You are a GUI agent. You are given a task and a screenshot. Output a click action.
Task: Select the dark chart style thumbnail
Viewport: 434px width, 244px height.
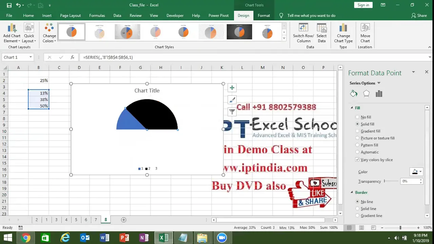pyautogui.click(x=239, y=32)
